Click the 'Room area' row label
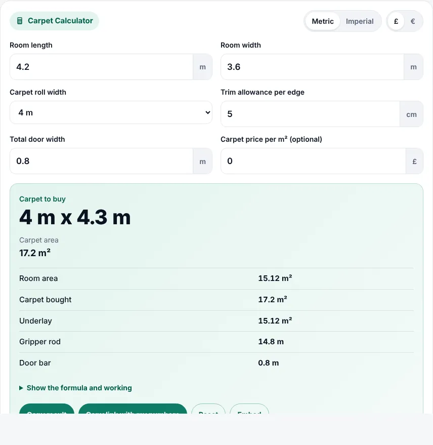This screenshot has height=445, width=433. (x=38, y=278)
